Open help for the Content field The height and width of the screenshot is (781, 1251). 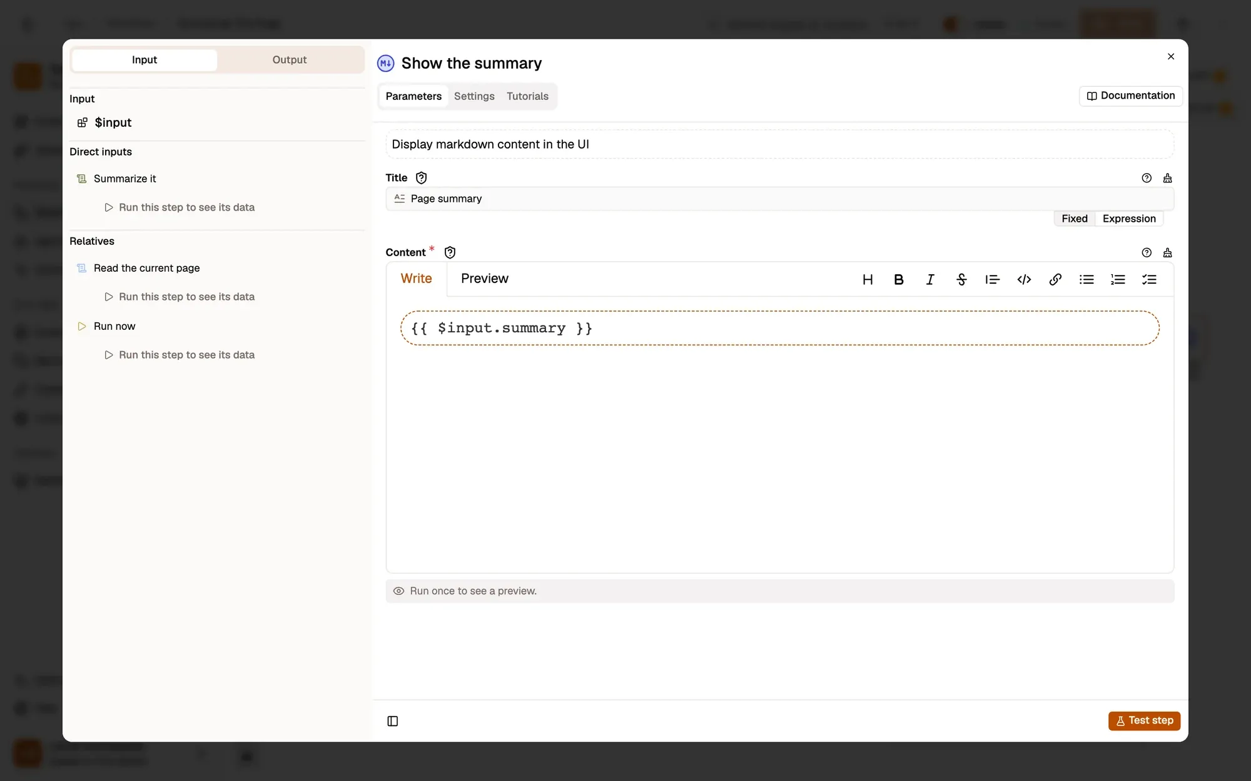tap(1147, 252)
